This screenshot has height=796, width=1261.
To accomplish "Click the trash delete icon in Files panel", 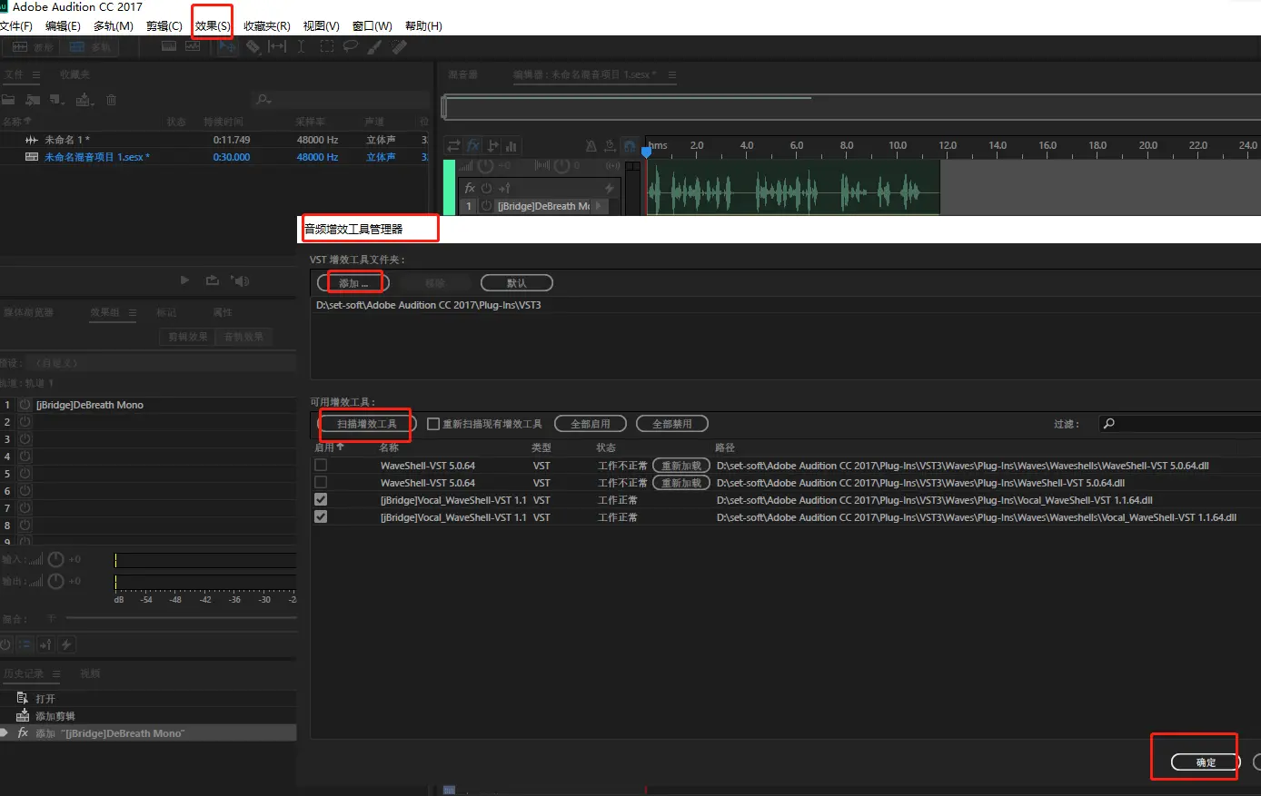I will tap(111, 100).
